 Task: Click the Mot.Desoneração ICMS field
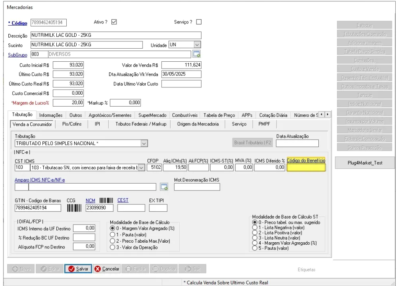tap(197, 187)
